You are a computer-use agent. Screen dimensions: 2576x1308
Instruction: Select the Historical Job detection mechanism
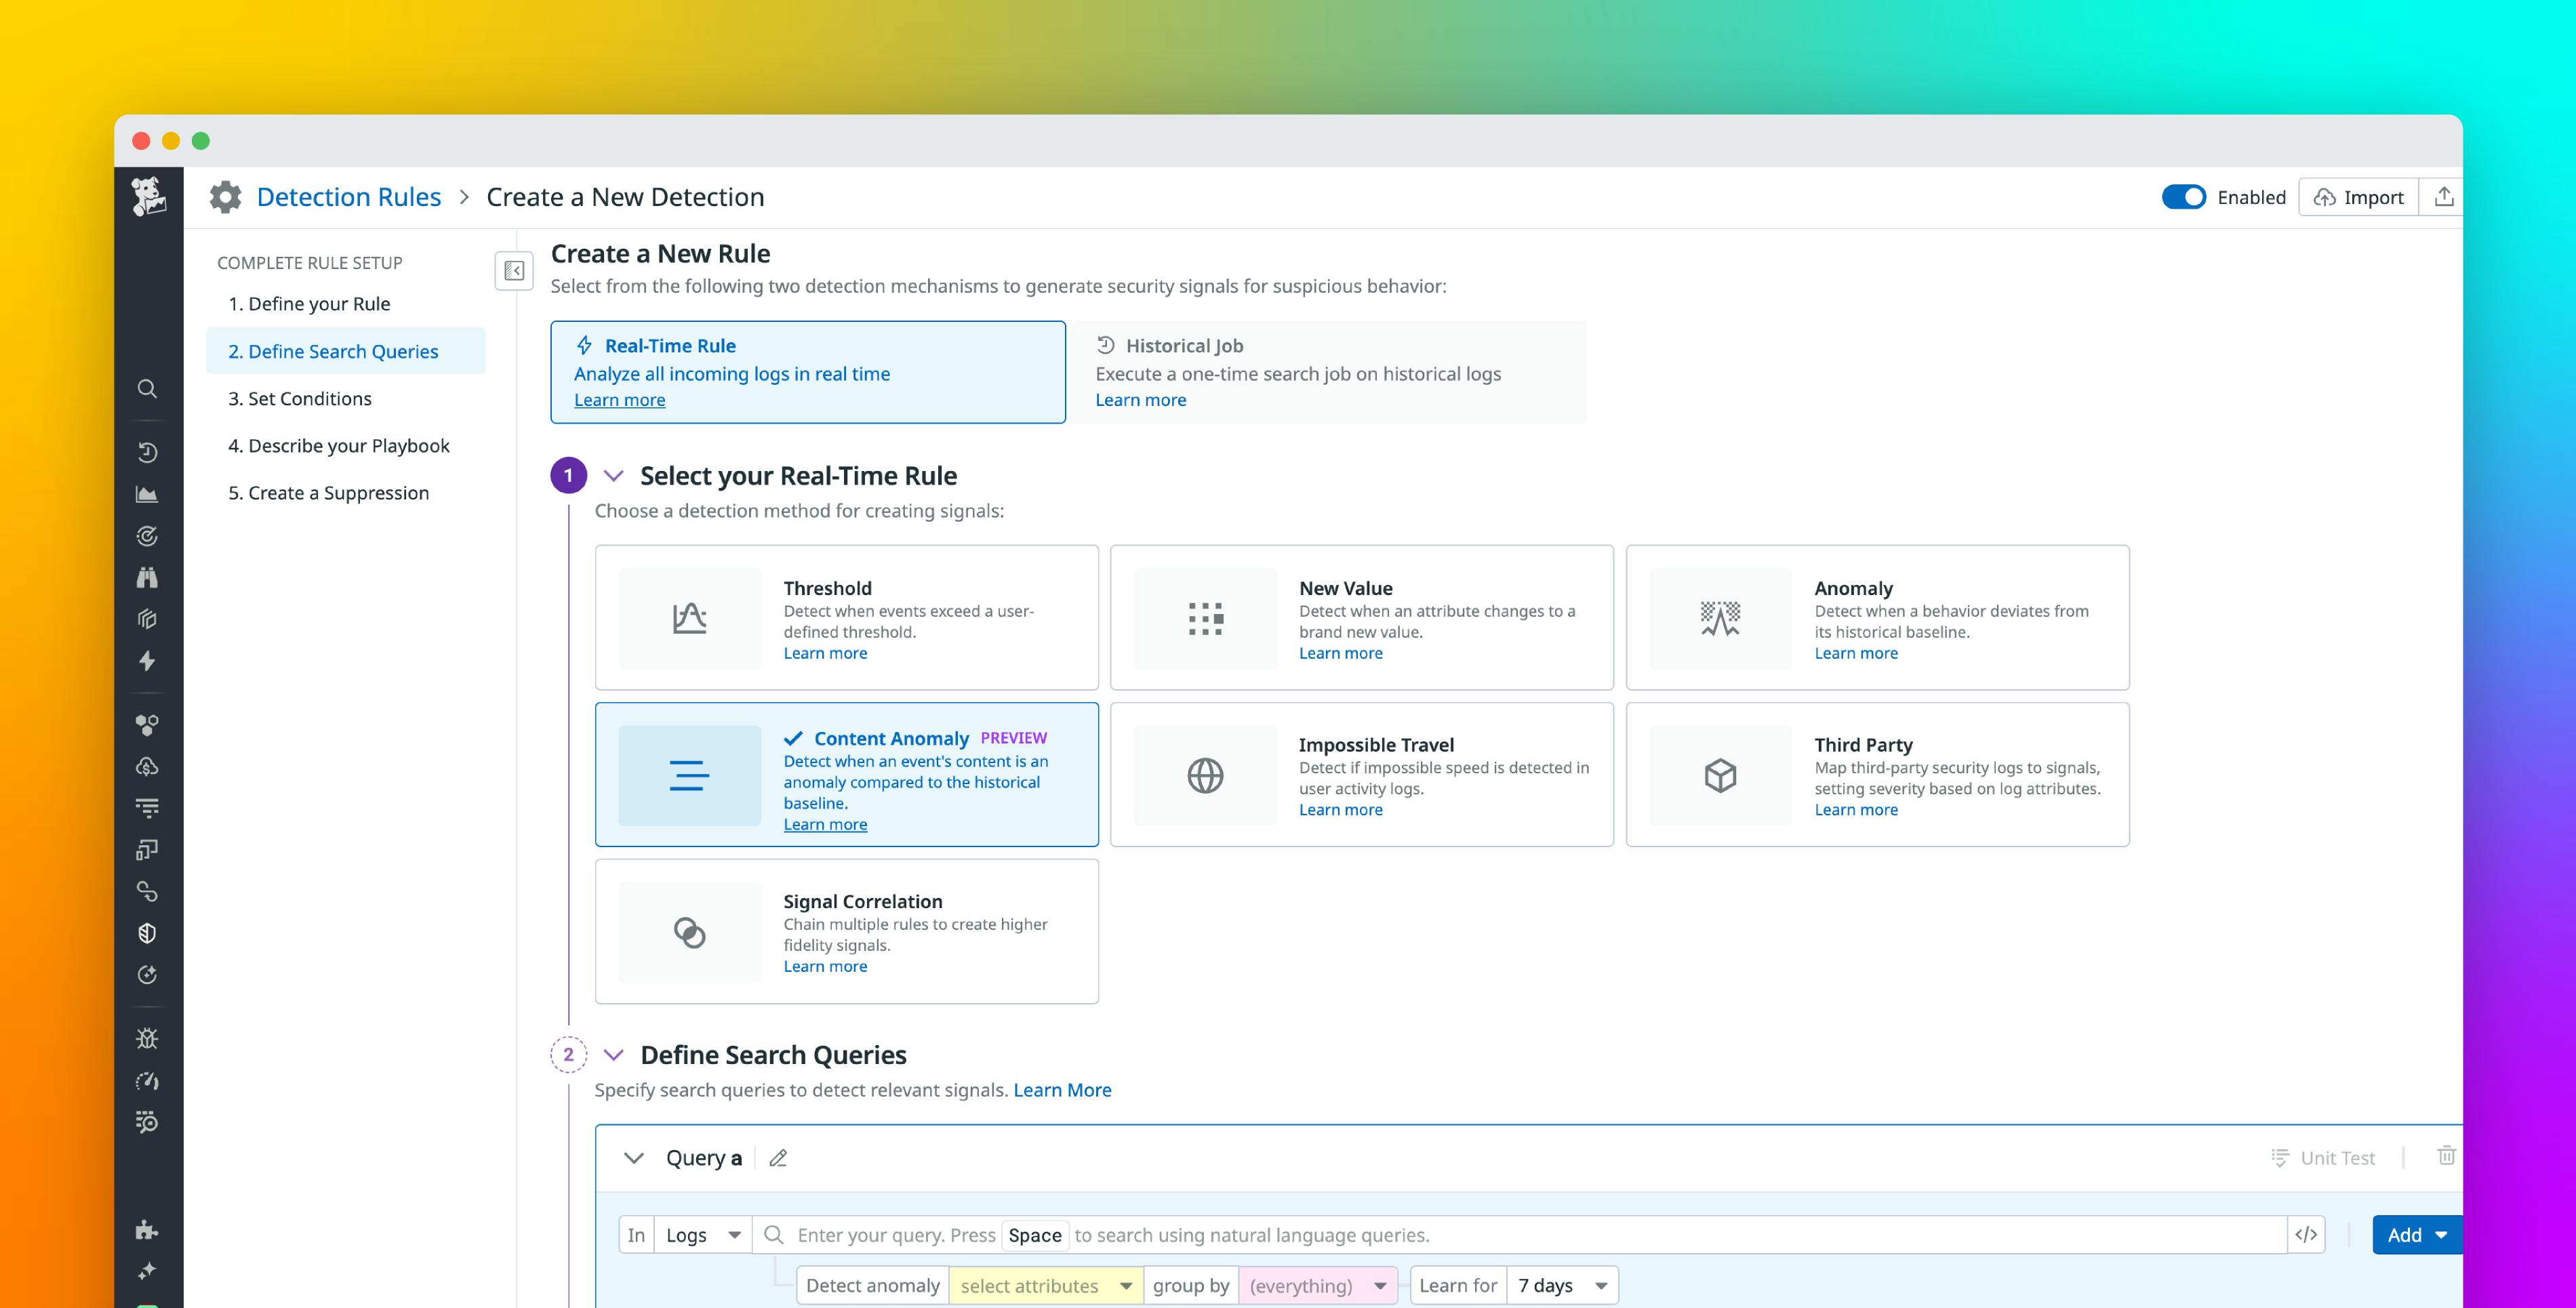(1330, 372)
